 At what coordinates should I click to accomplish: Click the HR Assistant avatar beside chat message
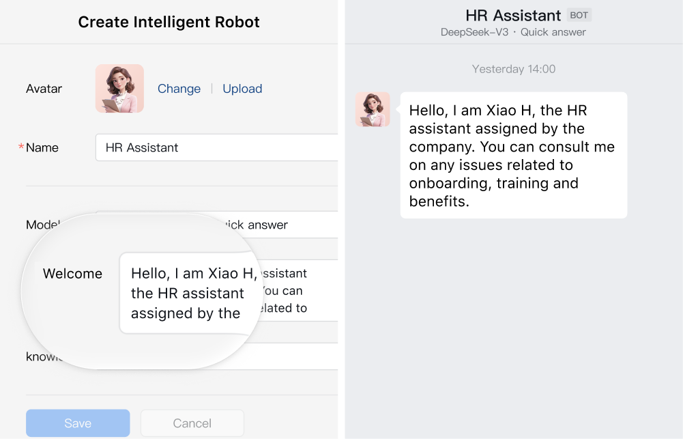click(373, 109)
